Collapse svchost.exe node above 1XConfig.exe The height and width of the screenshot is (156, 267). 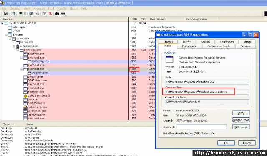click(21, 58)
